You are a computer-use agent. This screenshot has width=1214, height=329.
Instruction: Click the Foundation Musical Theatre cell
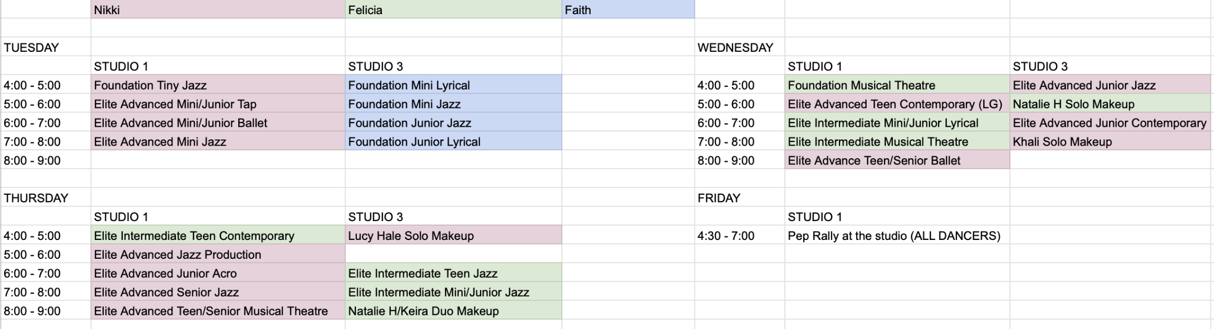pos(897,85)
